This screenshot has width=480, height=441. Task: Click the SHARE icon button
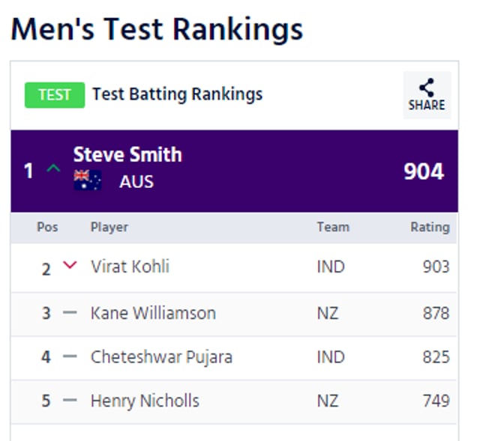click(427, 95)
